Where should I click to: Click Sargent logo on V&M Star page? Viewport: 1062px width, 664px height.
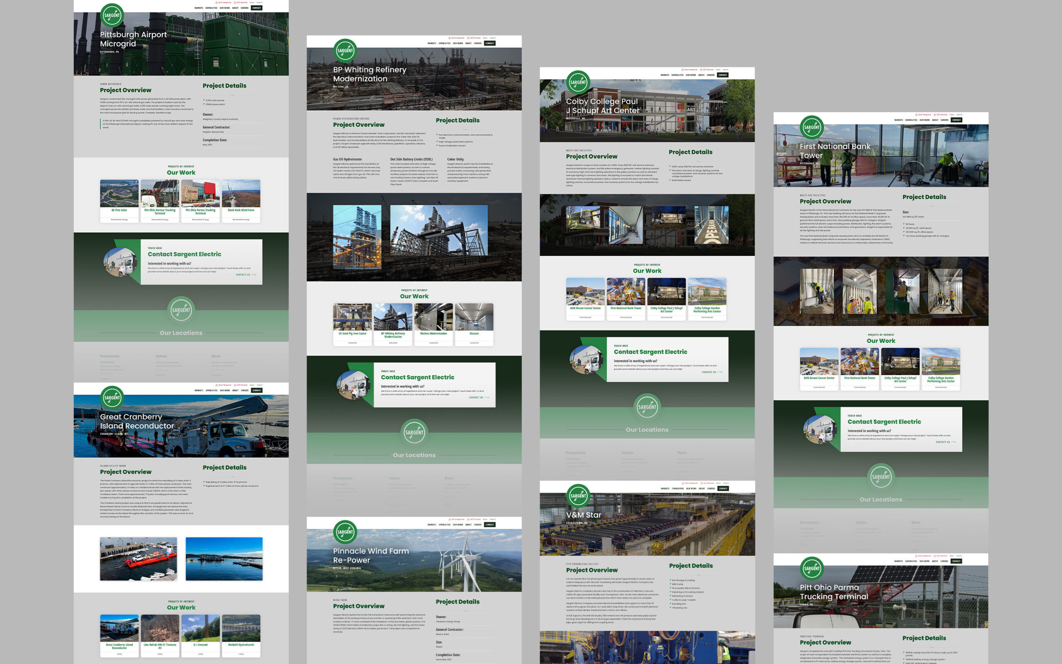[x=578, y=496]
